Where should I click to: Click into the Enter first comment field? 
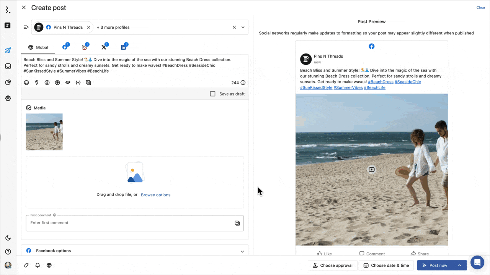(134, 223)
